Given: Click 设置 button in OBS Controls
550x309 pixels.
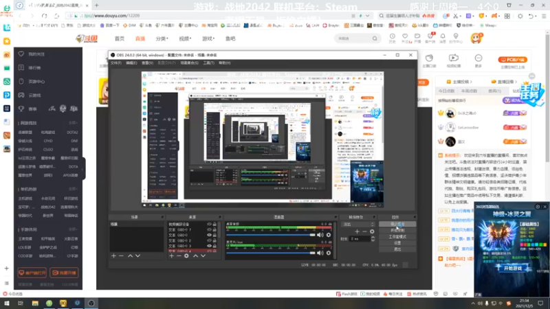Looking at the screenshot, I should coord(397,243).
